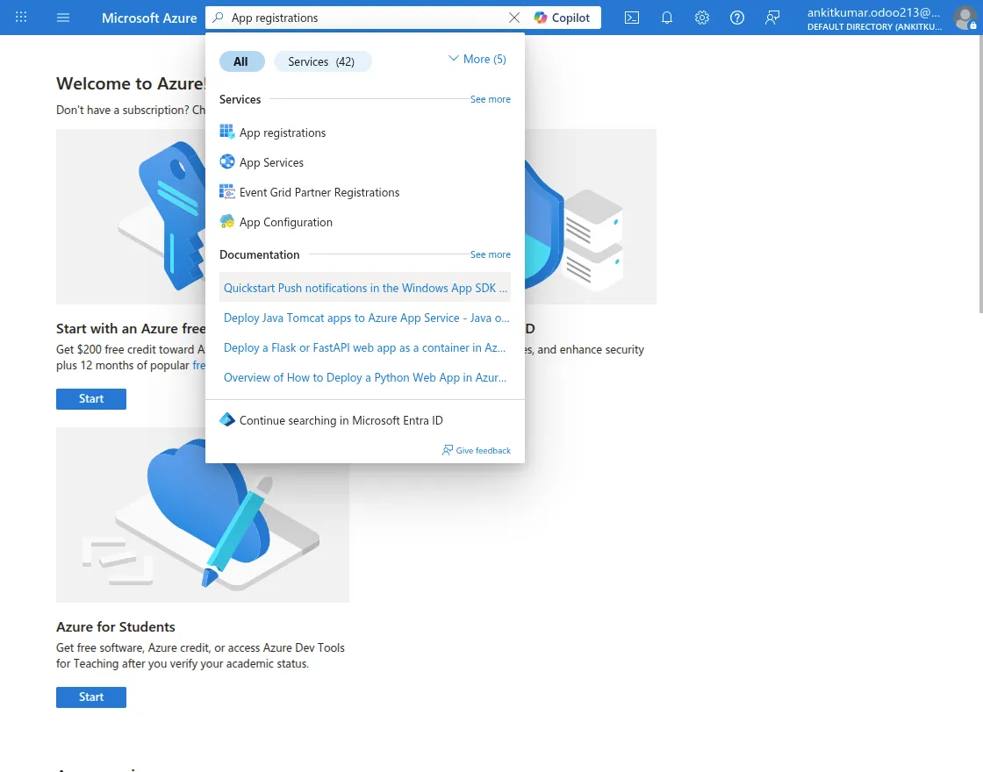The width and height of the screenshot is (983, 772).
Task: Select App registrations from Services results
Action: 282,132
